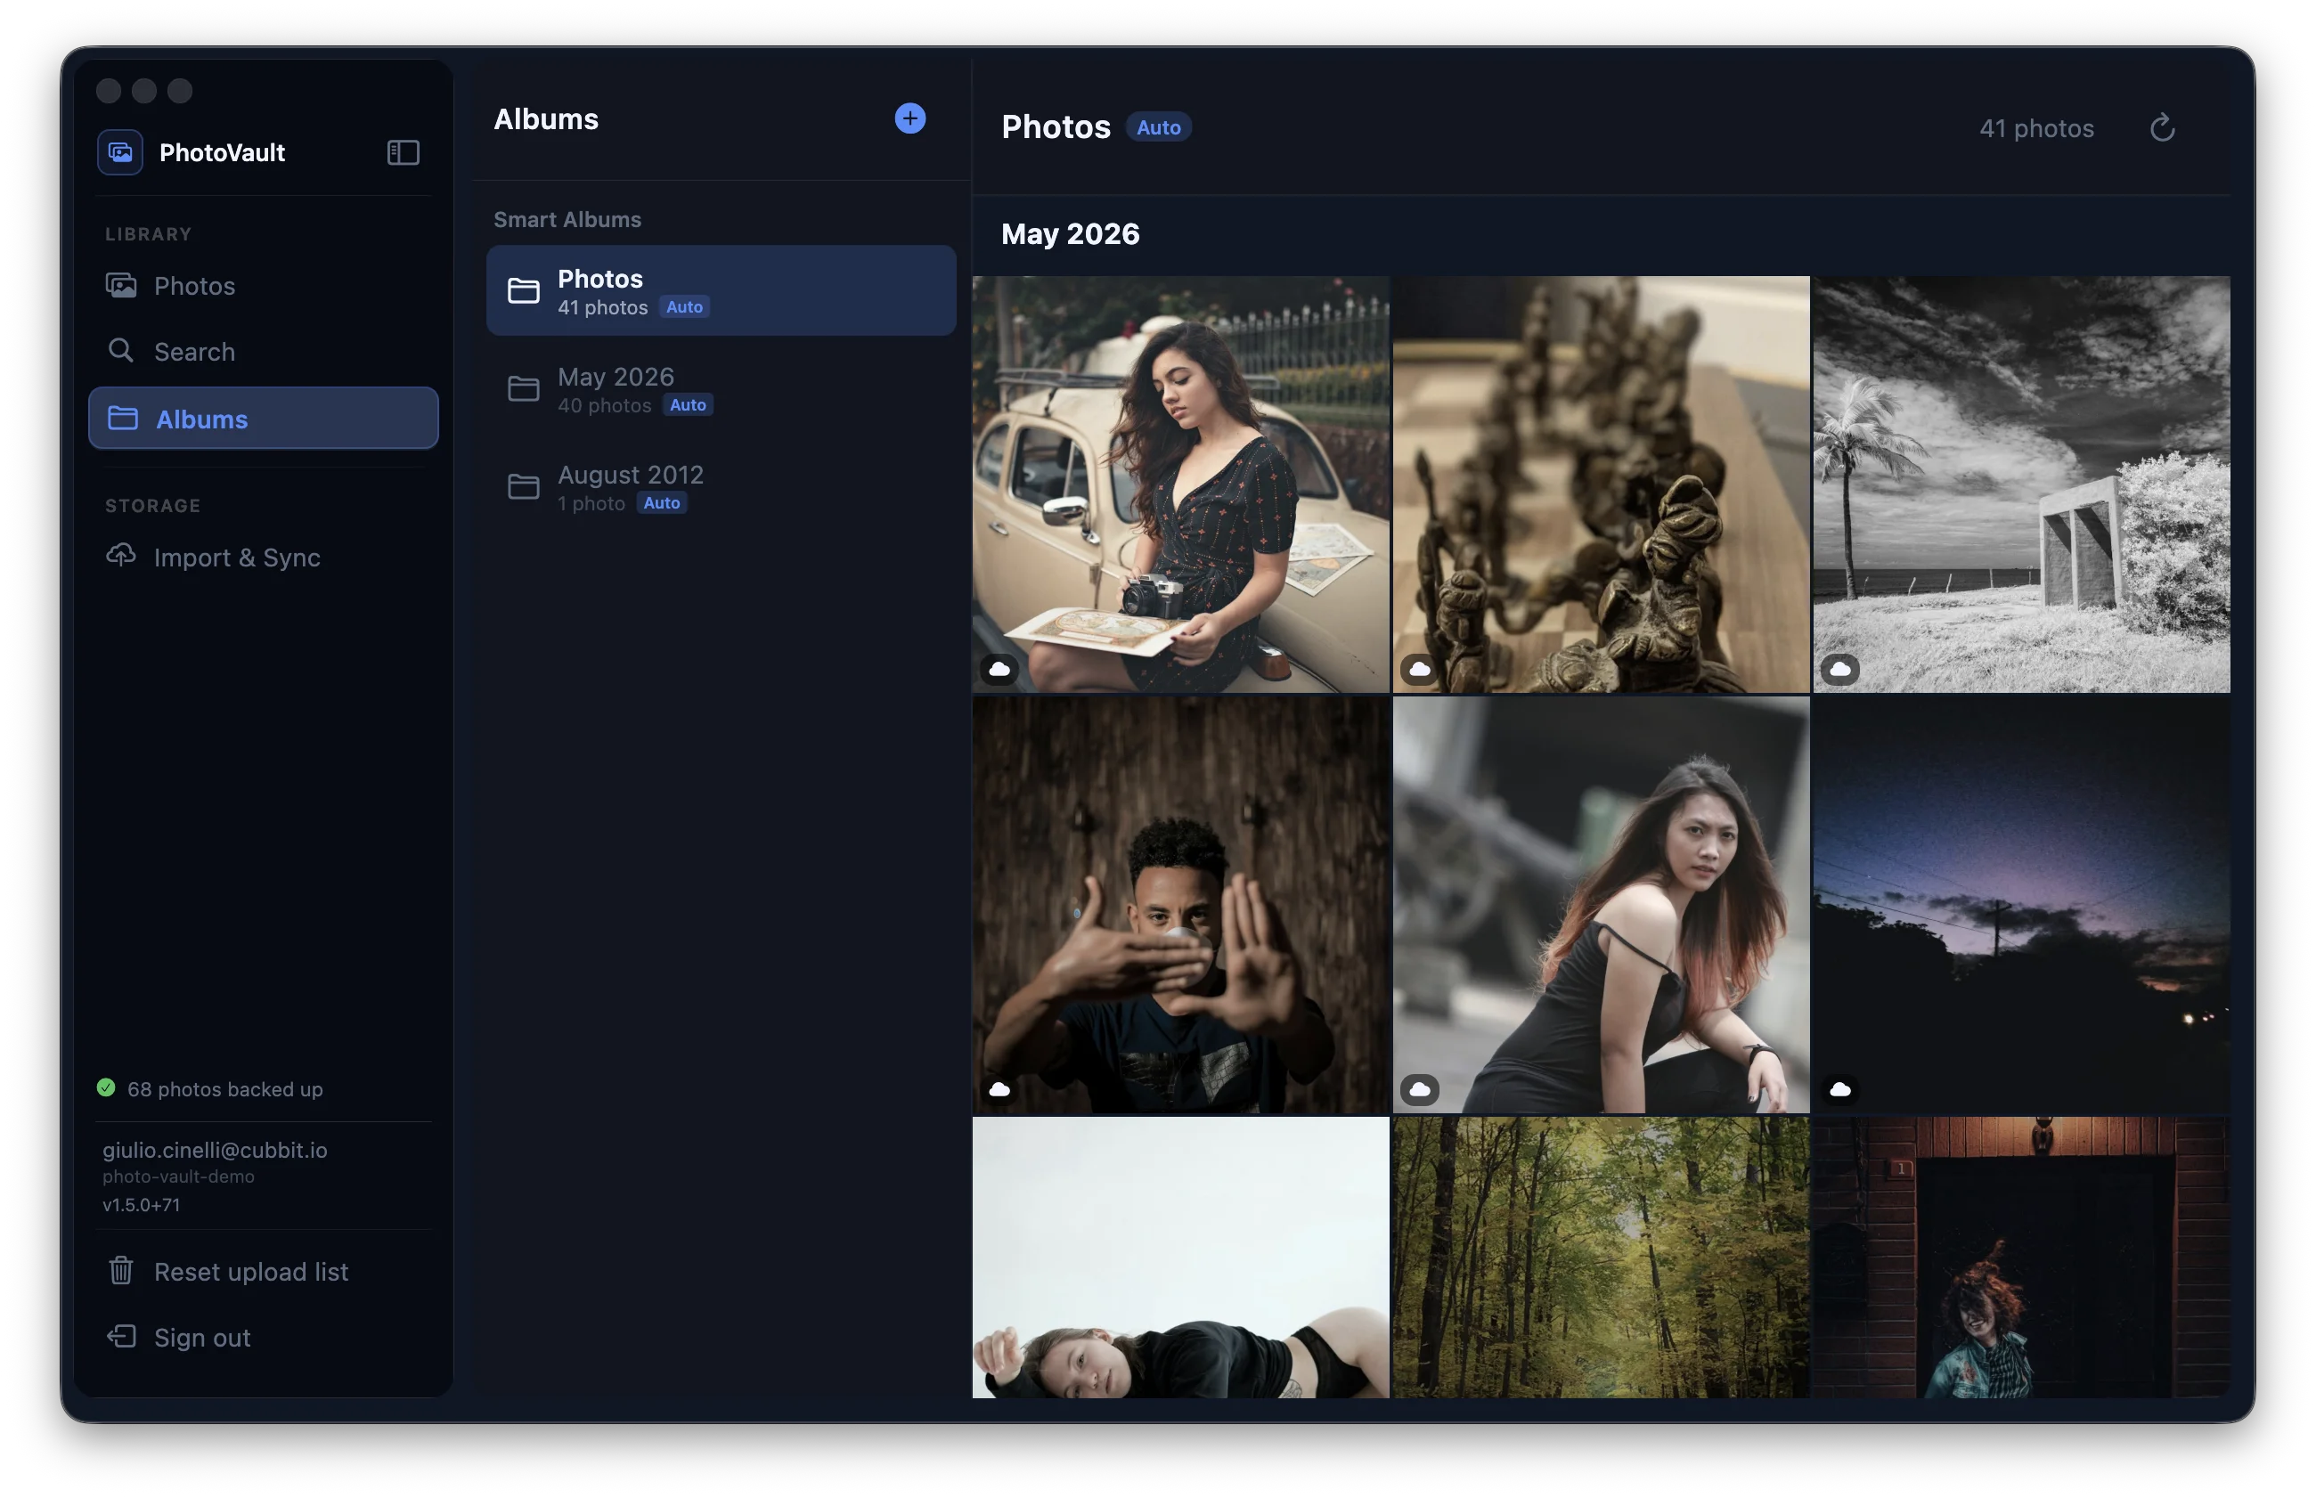Click cloud badge on woman in black dress photo
The image size is (2316, 1498).
1419,1089
